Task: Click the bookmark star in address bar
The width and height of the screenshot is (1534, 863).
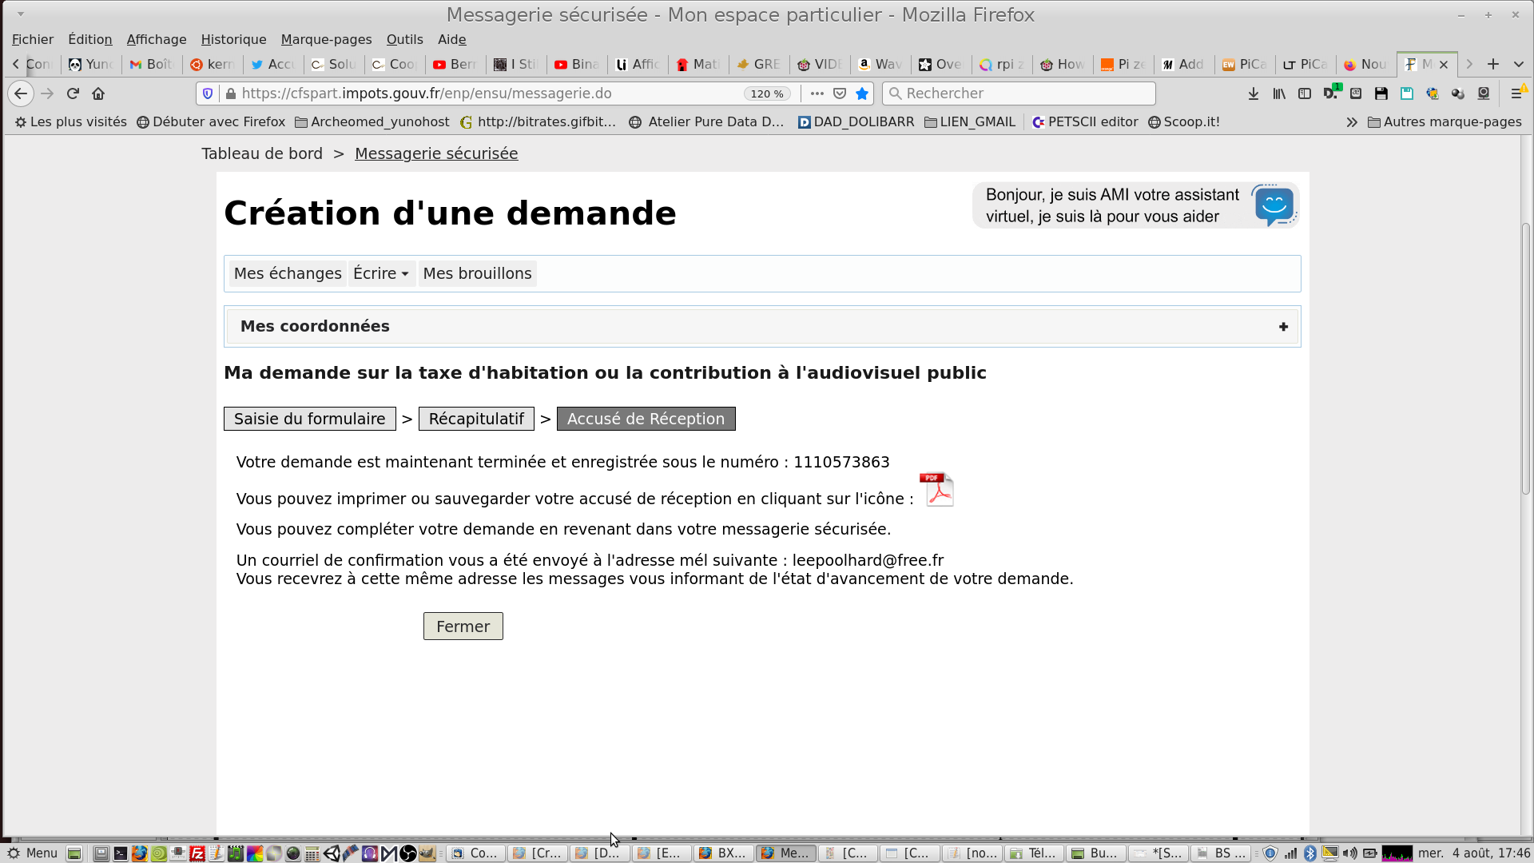Action: (x=862, y=93)
